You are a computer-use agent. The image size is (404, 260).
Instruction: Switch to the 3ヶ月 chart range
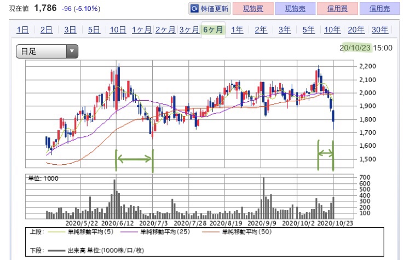(189, 30)
